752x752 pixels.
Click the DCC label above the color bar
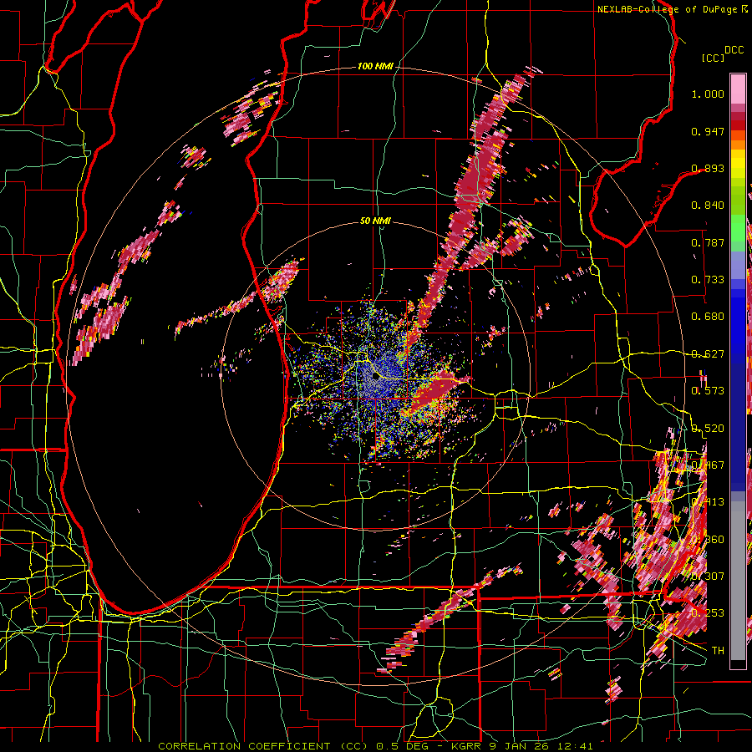pos(734,50)
